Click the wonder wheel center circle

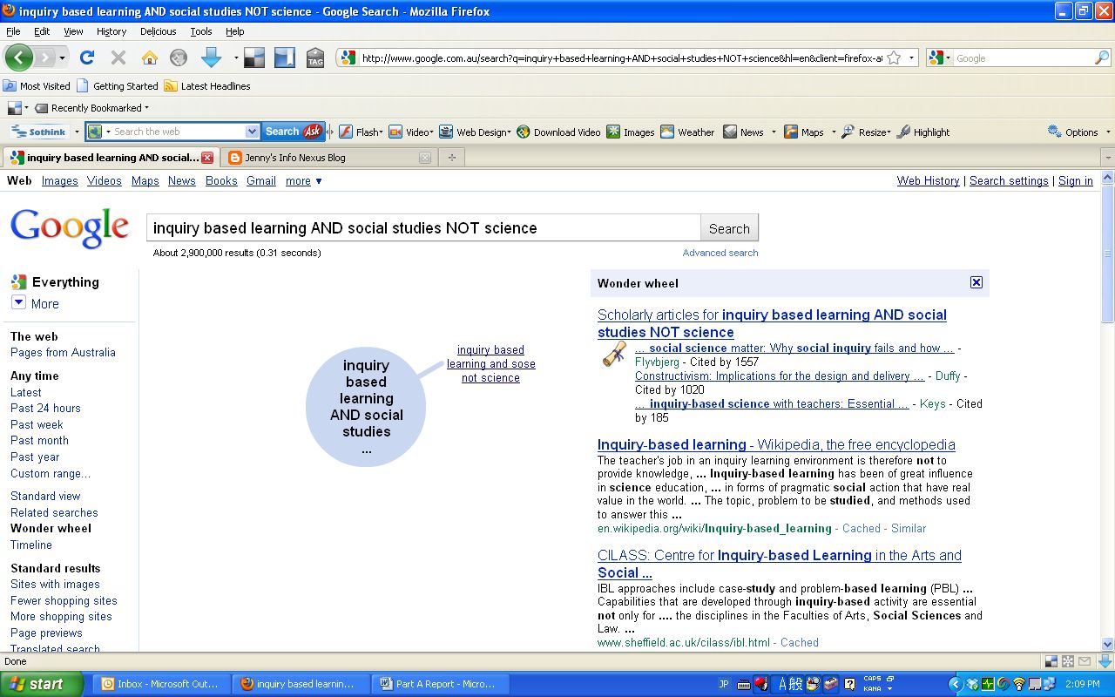coord(366,407)
